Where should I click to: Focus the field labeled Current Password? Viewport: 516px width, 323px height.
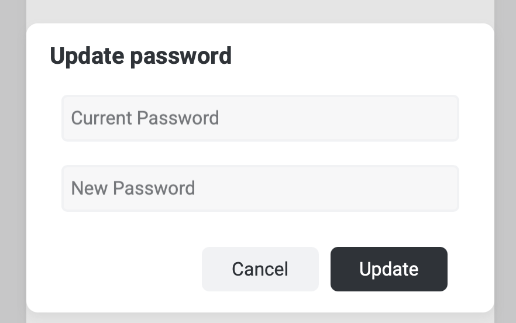tap(260, 118)
